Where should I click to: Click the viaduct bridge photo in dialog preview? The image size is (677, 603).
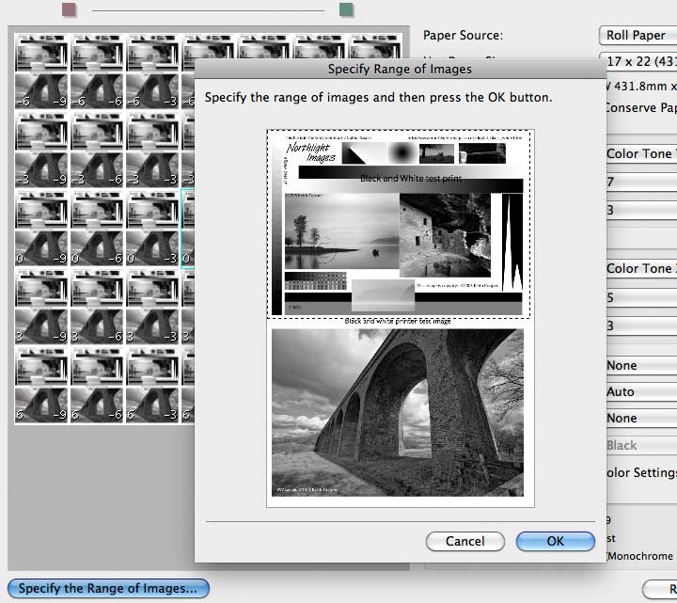click(x=398, y=413)
